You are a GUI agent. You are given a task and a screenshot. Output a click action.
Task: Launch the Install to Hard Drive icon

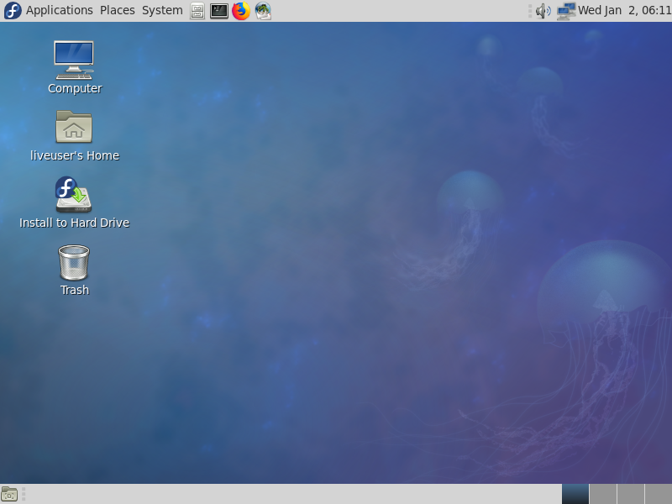(74, 195)
